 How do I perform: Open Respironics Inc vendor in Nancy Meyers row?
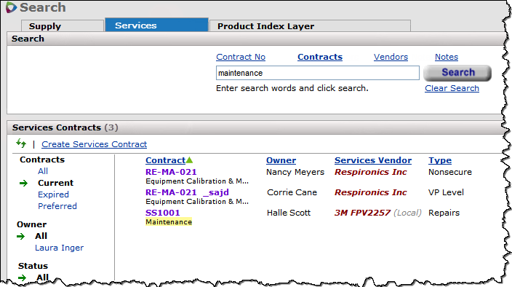[x=371, y=172]
